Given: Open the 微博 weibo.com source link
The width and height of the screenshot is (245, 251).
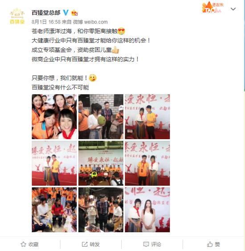Looking at the screenshot, I should click(x=90, y=22).
